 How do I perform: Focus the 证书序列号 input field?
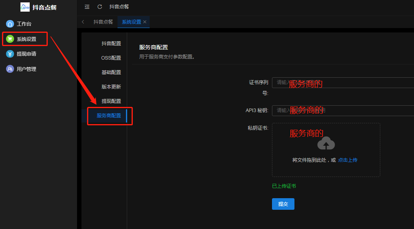click(343, 83)
